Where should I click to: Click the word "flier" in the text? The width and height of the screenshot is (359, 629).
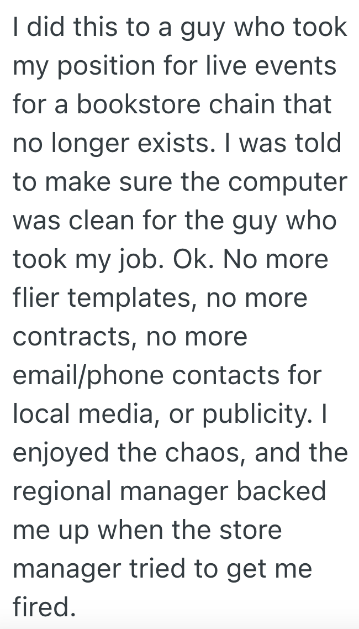(36, 298)
